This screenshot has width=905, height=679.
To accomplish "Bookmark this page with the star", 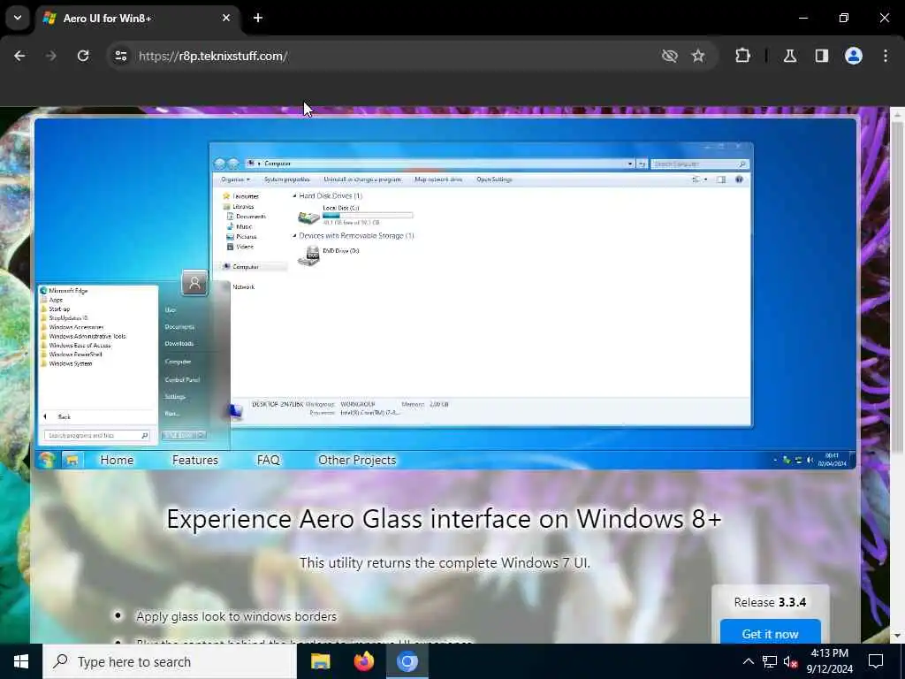I will (698, 56).
